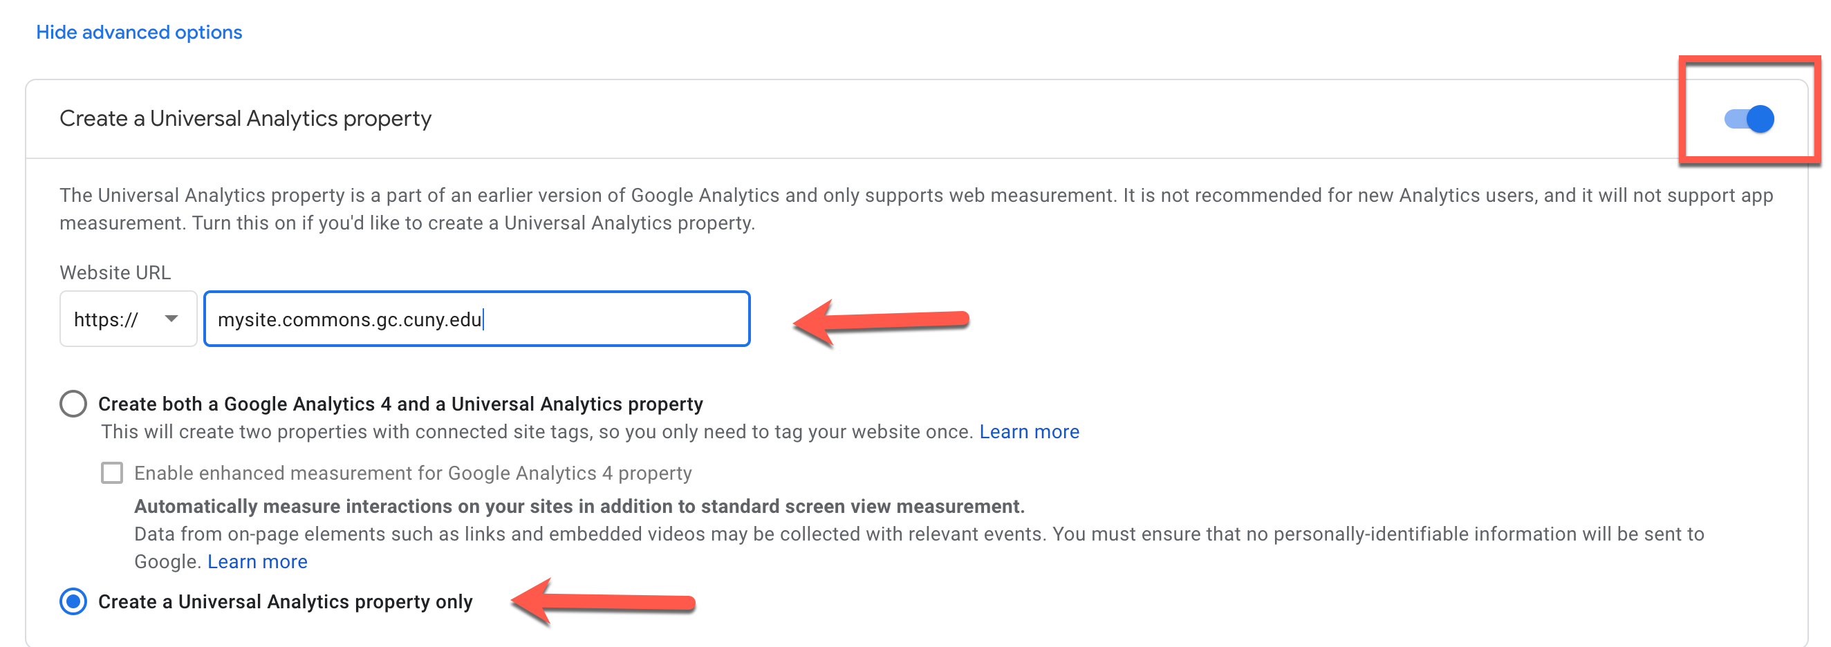Viewport: 1831px width, 647px height.
Task: Select Universal Analytics property only radio button
Action: 73,601
